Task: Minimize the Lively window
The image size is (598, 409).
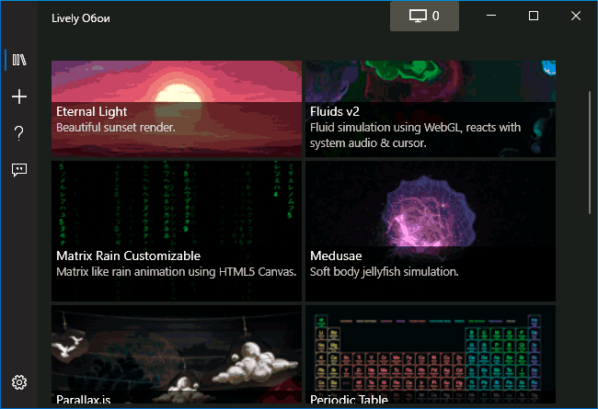Action: (x=491, y=16)
